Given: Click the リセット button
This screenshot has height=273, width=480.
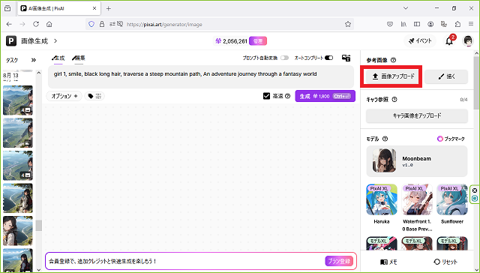Looking at the screenshot, I should pyautogui.click(x=445, y=262).
